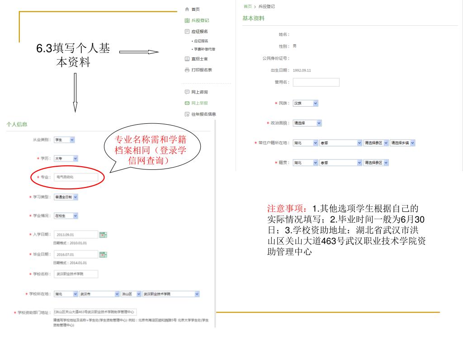Click the 学校资助部门地址 input field
463x347 pixels.
coord(95,312)
